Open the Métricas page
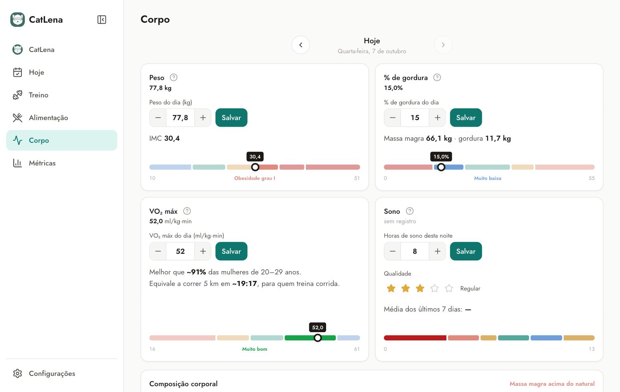Image resolution: width=620 pixels, height=392 pixels. [x=62, y=163]
